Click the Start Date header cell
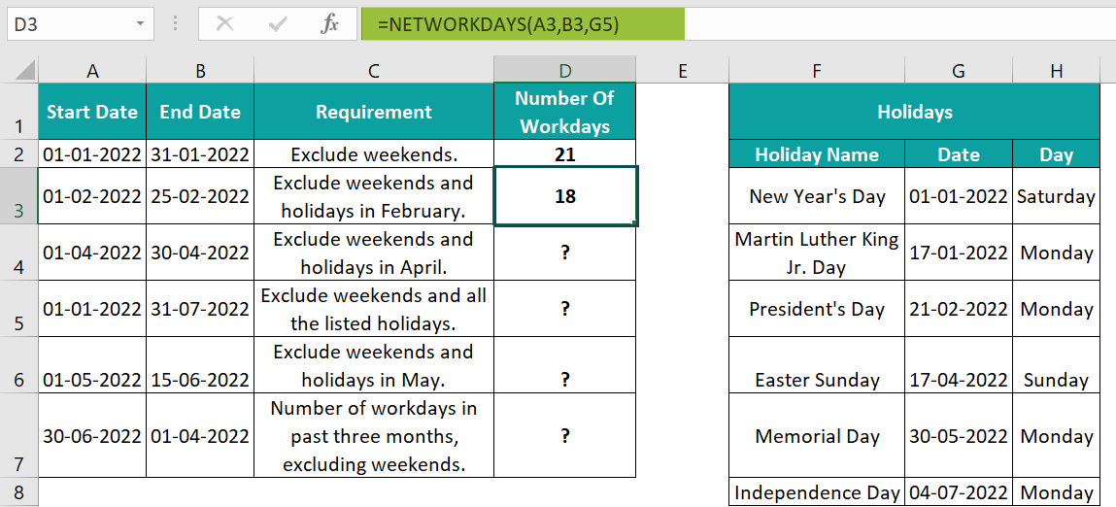The width and height of the screenshot is (1116, 507). pos(92,111)
